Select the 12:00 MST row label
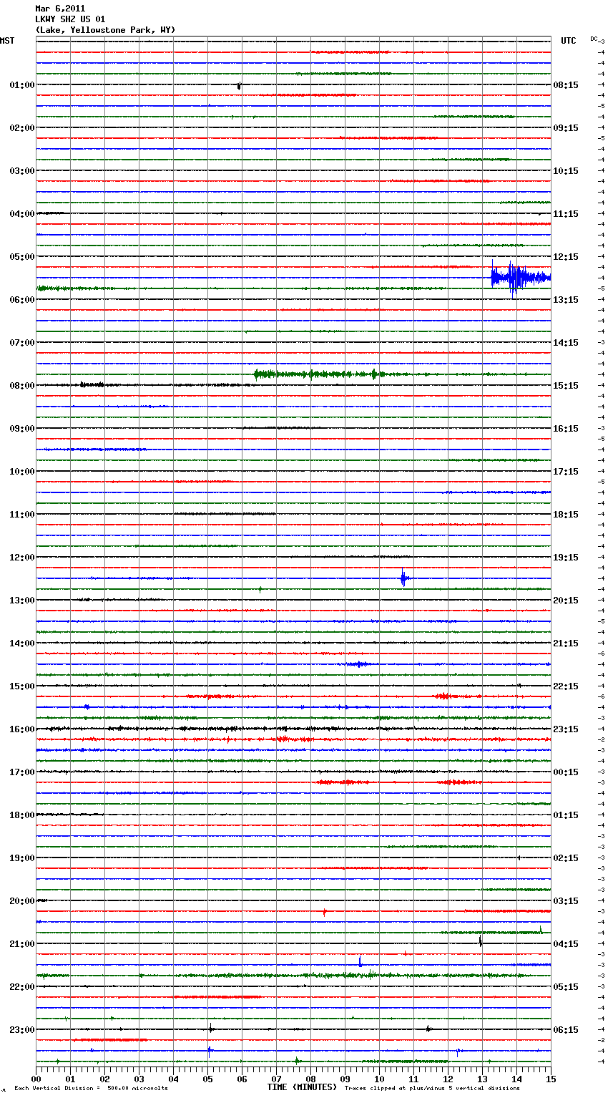 [22, 558]
